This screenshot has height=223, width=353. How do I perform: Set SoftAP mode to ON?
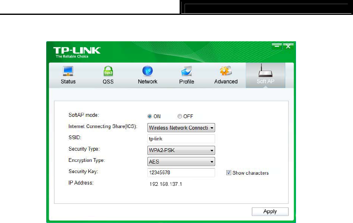[x=150, y=116]
